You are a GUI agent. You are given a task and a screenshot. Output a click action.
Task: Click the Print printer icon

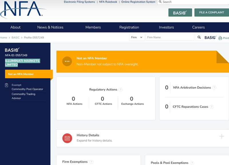click(220, 38)
